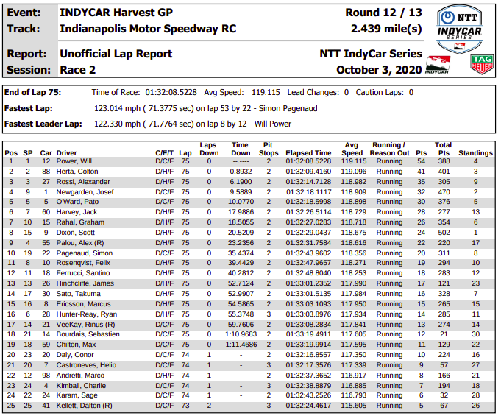Click avg speed 118.898 for O'Ward
501x416 pixels.
coord(354,202)
